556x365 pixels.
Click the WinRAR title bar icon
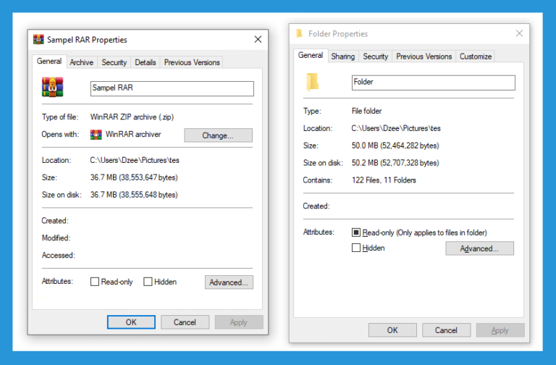click(x=38, y=39)
